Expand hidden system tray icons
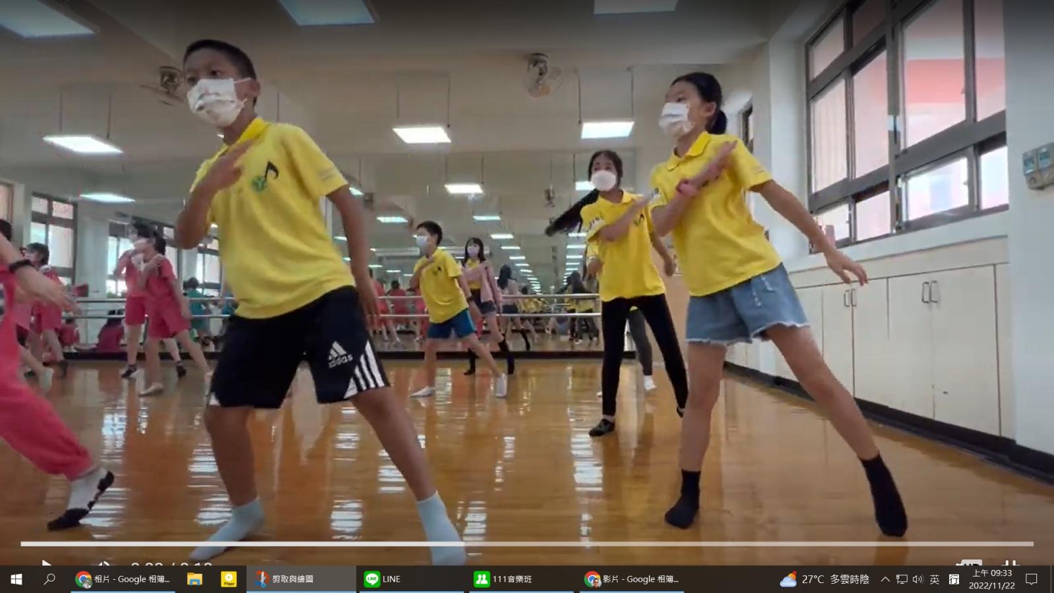1054x593 pixels. pyautogui.click(x=885, y=579)
